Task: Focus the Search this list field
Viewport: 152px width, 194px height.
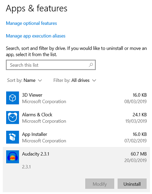Action: pos(51,65)
